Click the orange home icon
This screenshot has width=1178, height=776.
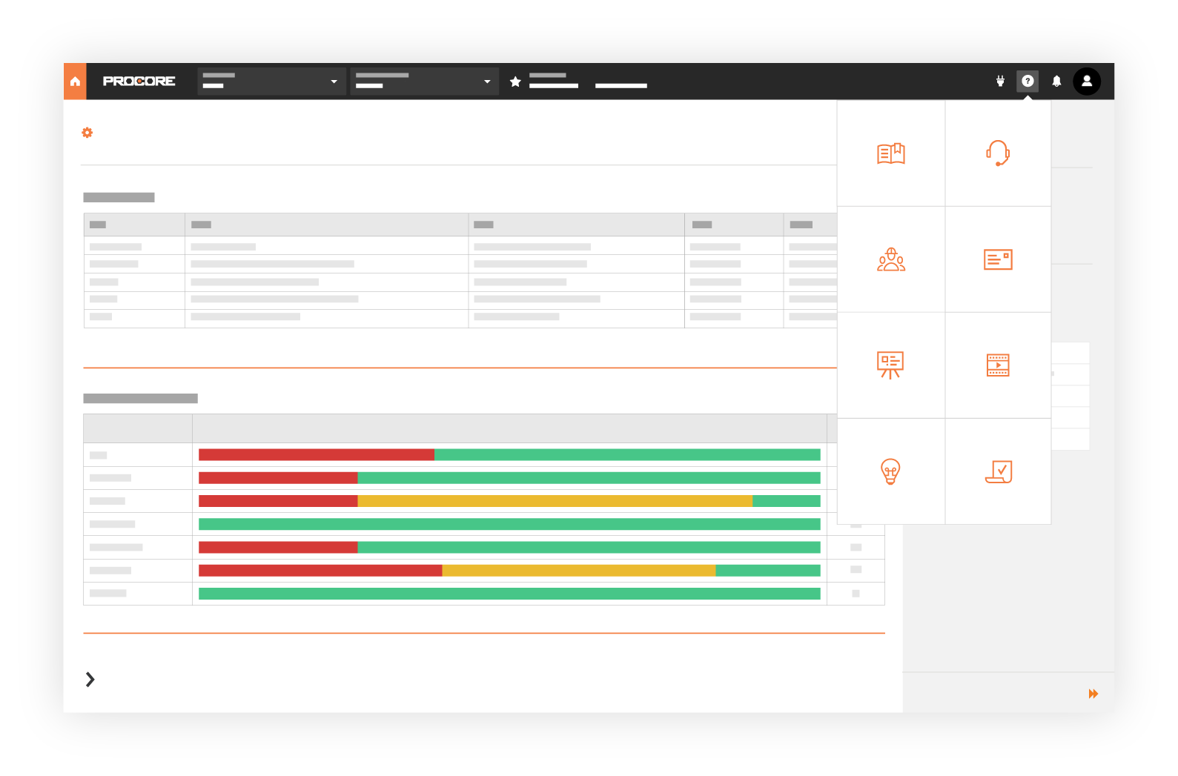coord(75,82)
